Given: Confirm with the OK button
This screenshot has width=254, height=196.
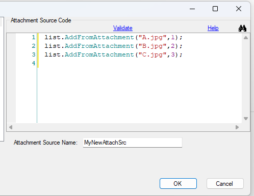Looking at the screenshot, I should [x=178, y=183].
